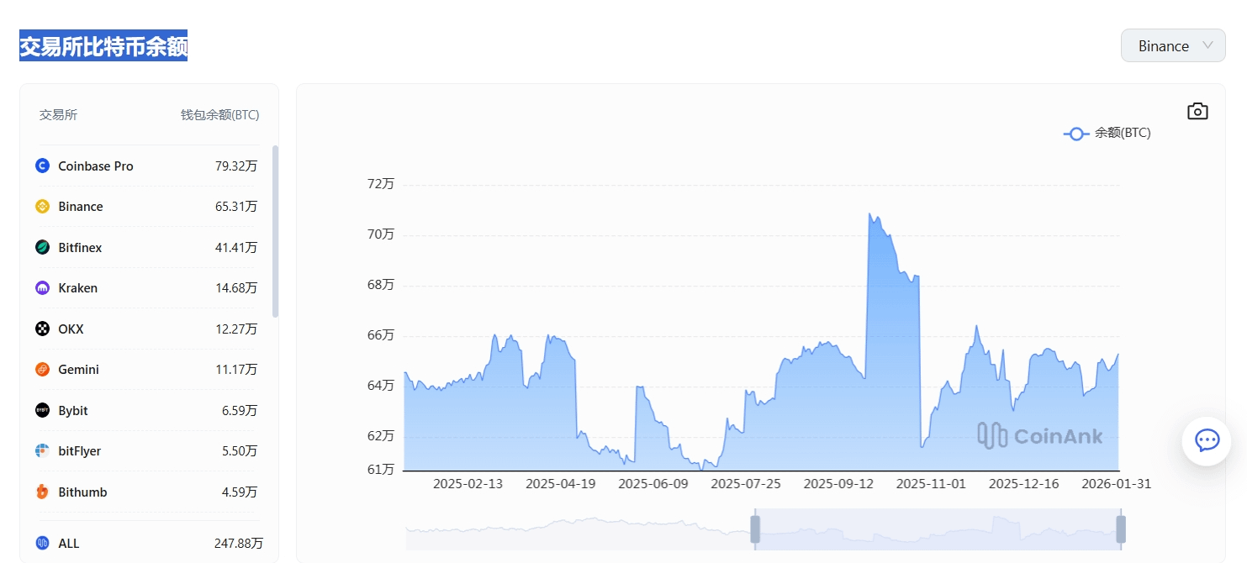The height and width of the screenshot is (563, 1247).
Task: Click the Bitfinex leaf logo icon
Action: coord(43,247)
